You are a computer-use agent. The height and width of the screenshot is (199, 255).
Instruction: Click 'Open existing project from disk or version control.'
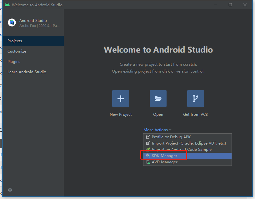(x=158, y=71)
